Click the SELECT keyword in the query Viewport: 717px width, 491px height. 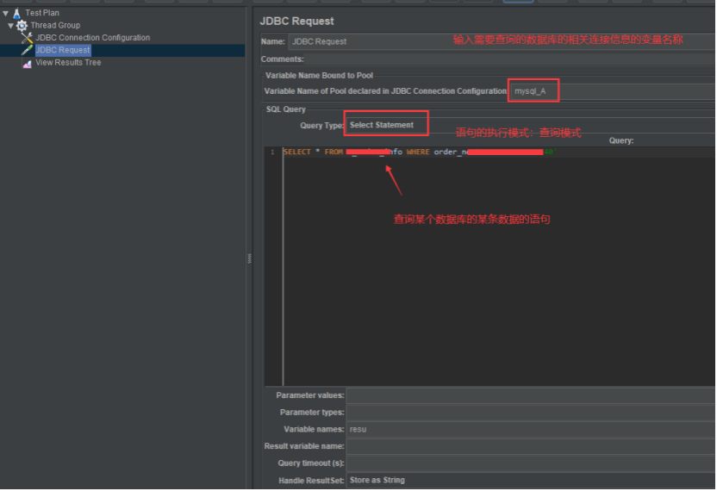tap(297, 152)
